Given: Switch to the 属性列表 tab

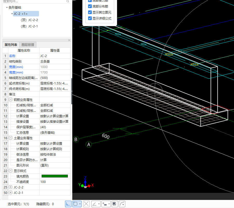Looking at the screenshot, I should point(11,45).
